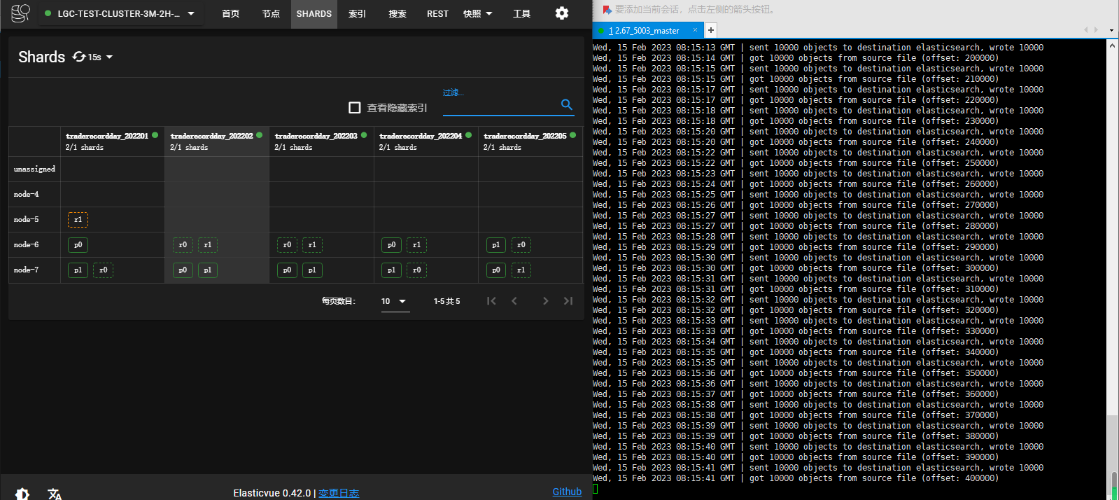Image resolution: width=1119 pixels, height=500 pixels.
Task: Click the Elasticvue 0.42.0 version text
Action: point(272,493)
